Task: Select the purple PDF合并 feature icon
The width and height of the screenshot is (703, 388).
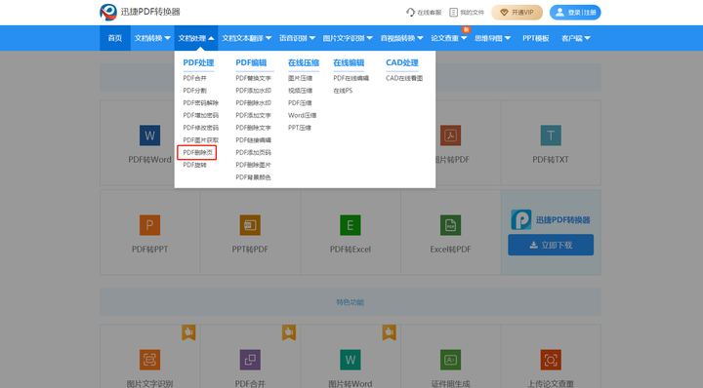Action: point(250,360)
